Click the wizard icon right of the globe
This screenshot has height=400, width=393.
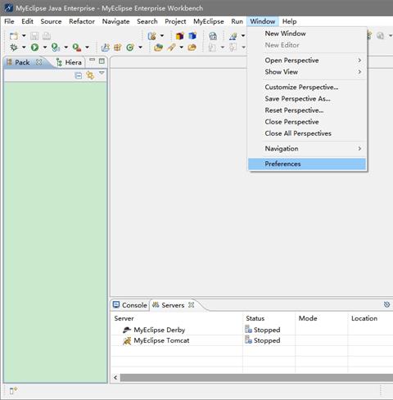pos(233,36)
